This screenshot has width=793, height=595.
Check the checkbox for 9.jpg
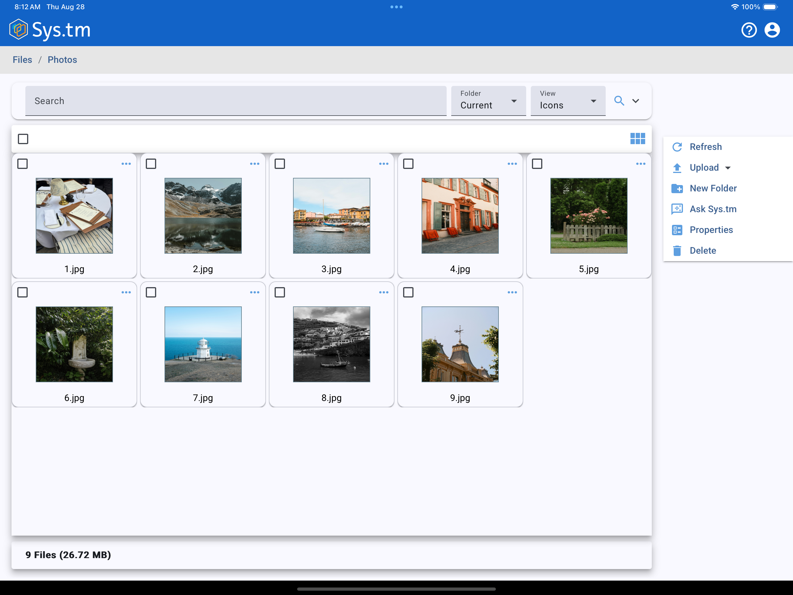[x=408, y=292]
